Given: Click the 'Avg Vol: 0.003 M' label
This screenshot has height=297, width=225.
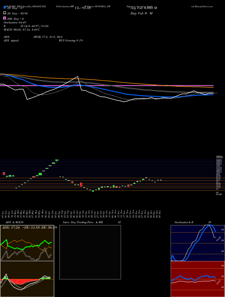Looking at the screenshot, I should 144,8.
